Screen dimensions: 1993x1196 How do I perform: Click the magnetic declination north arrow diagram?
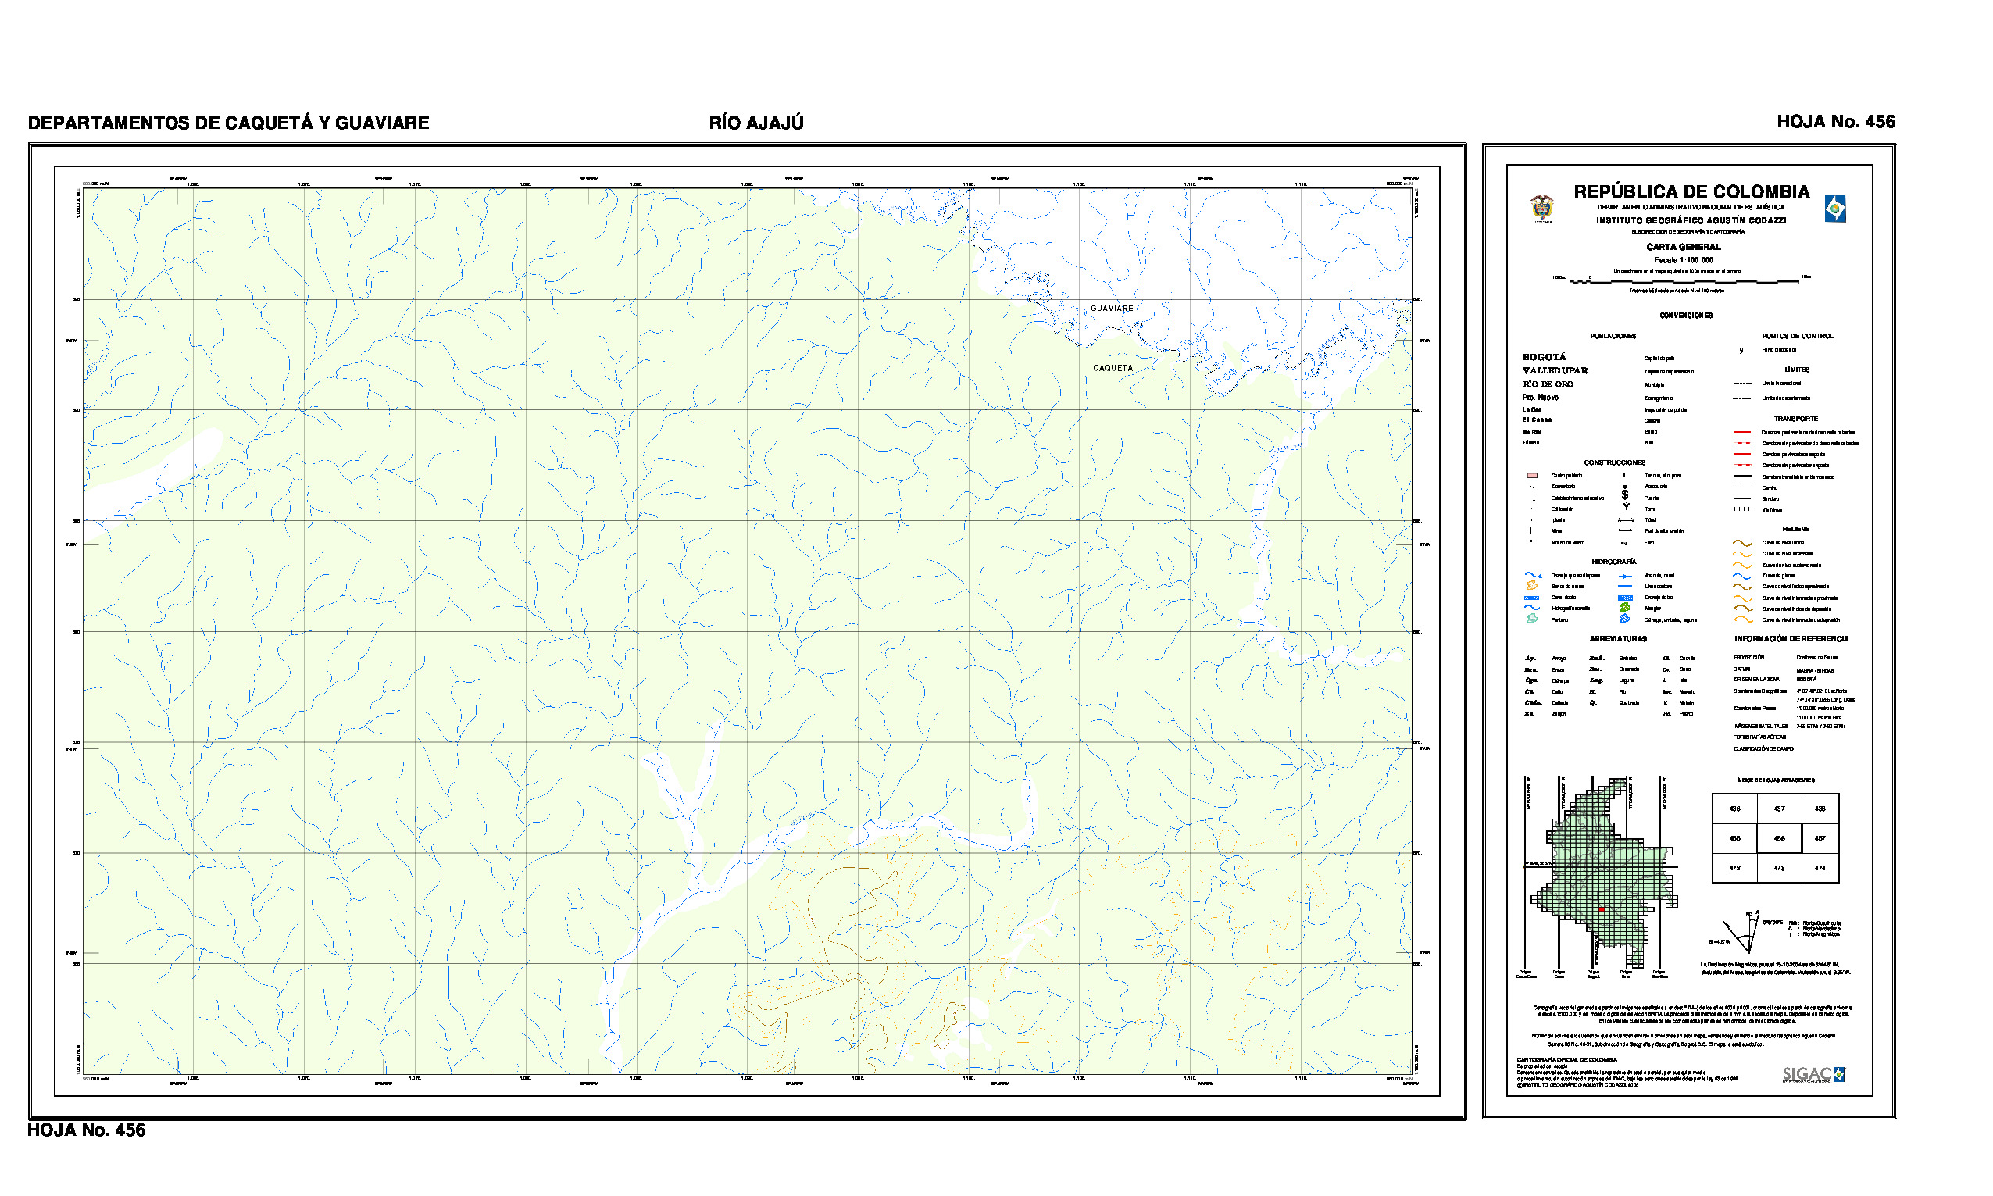pyautogui.click(x=1741, y=934)
